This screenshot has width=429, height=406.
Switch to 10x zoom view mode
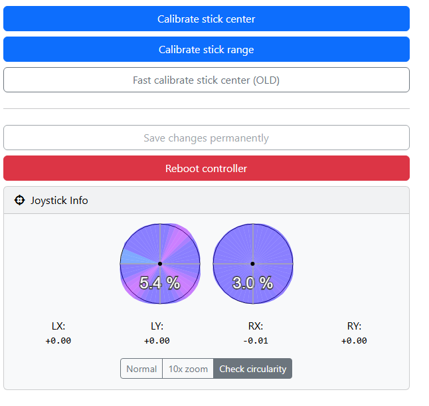pyautogui.click(x=188, y=369)
